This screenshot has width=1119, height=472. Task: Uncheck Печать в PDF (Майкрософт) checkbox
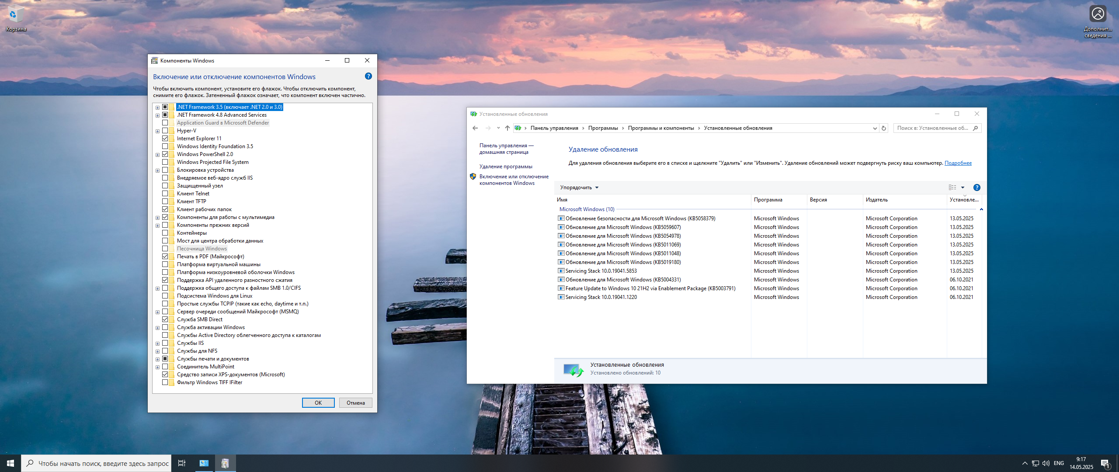[x=165, y=257]
